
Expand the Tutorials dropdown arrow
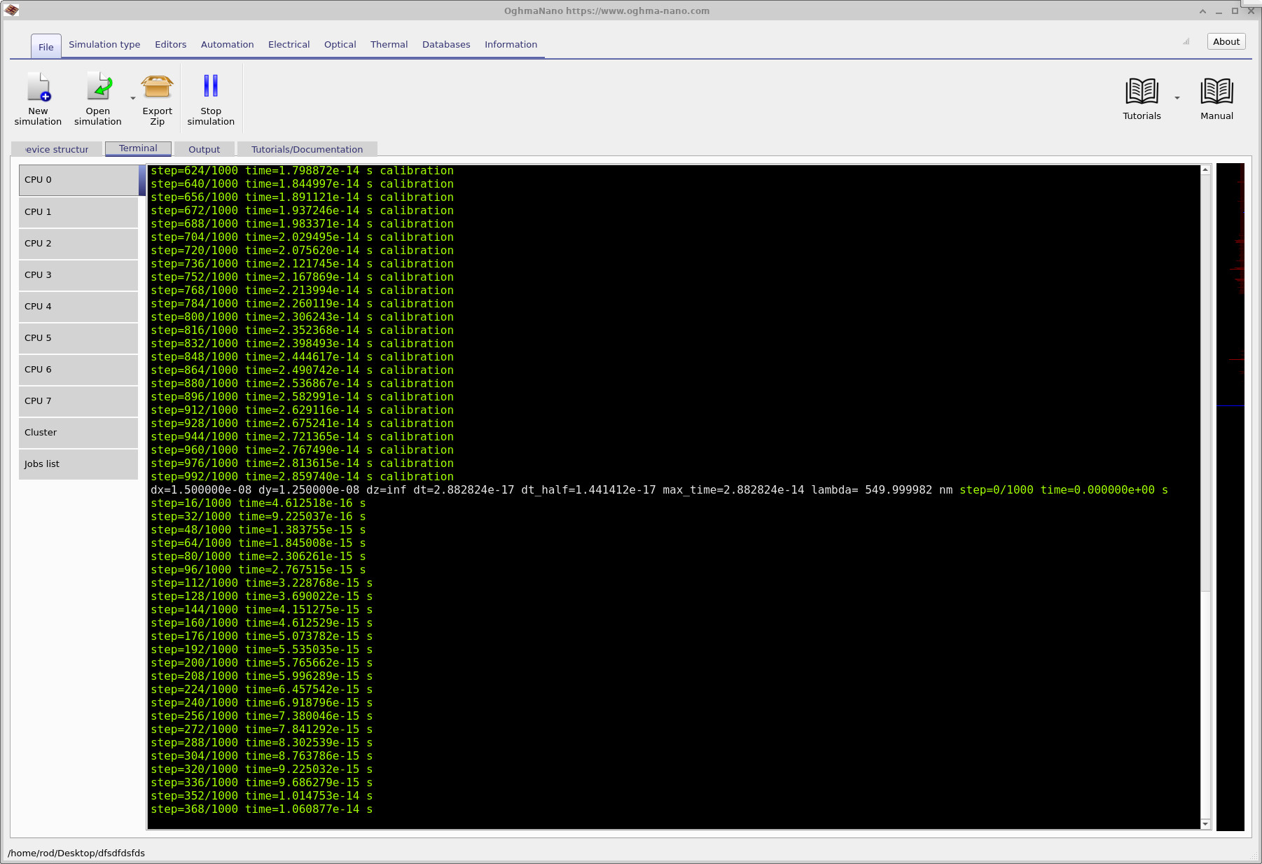click(1177, 98)
